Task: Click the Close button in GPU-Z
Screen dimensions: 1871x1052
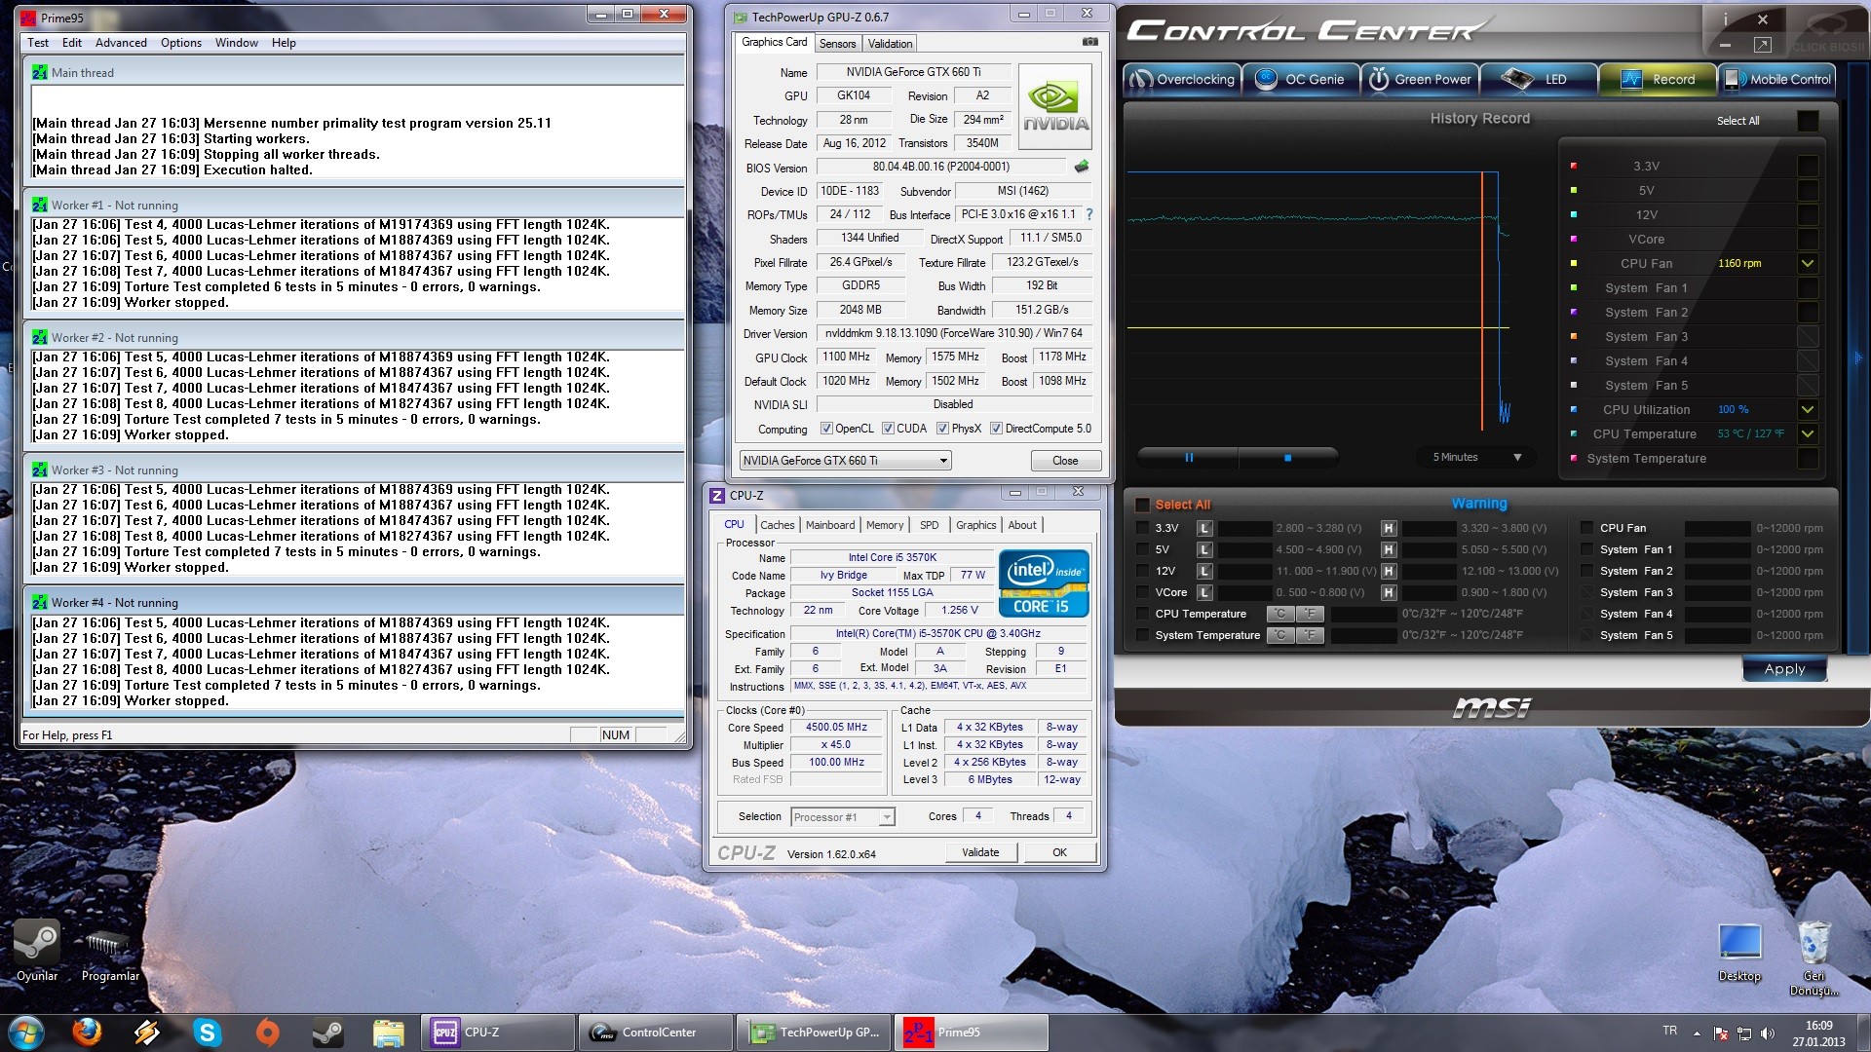Action: pos(1065,461)
